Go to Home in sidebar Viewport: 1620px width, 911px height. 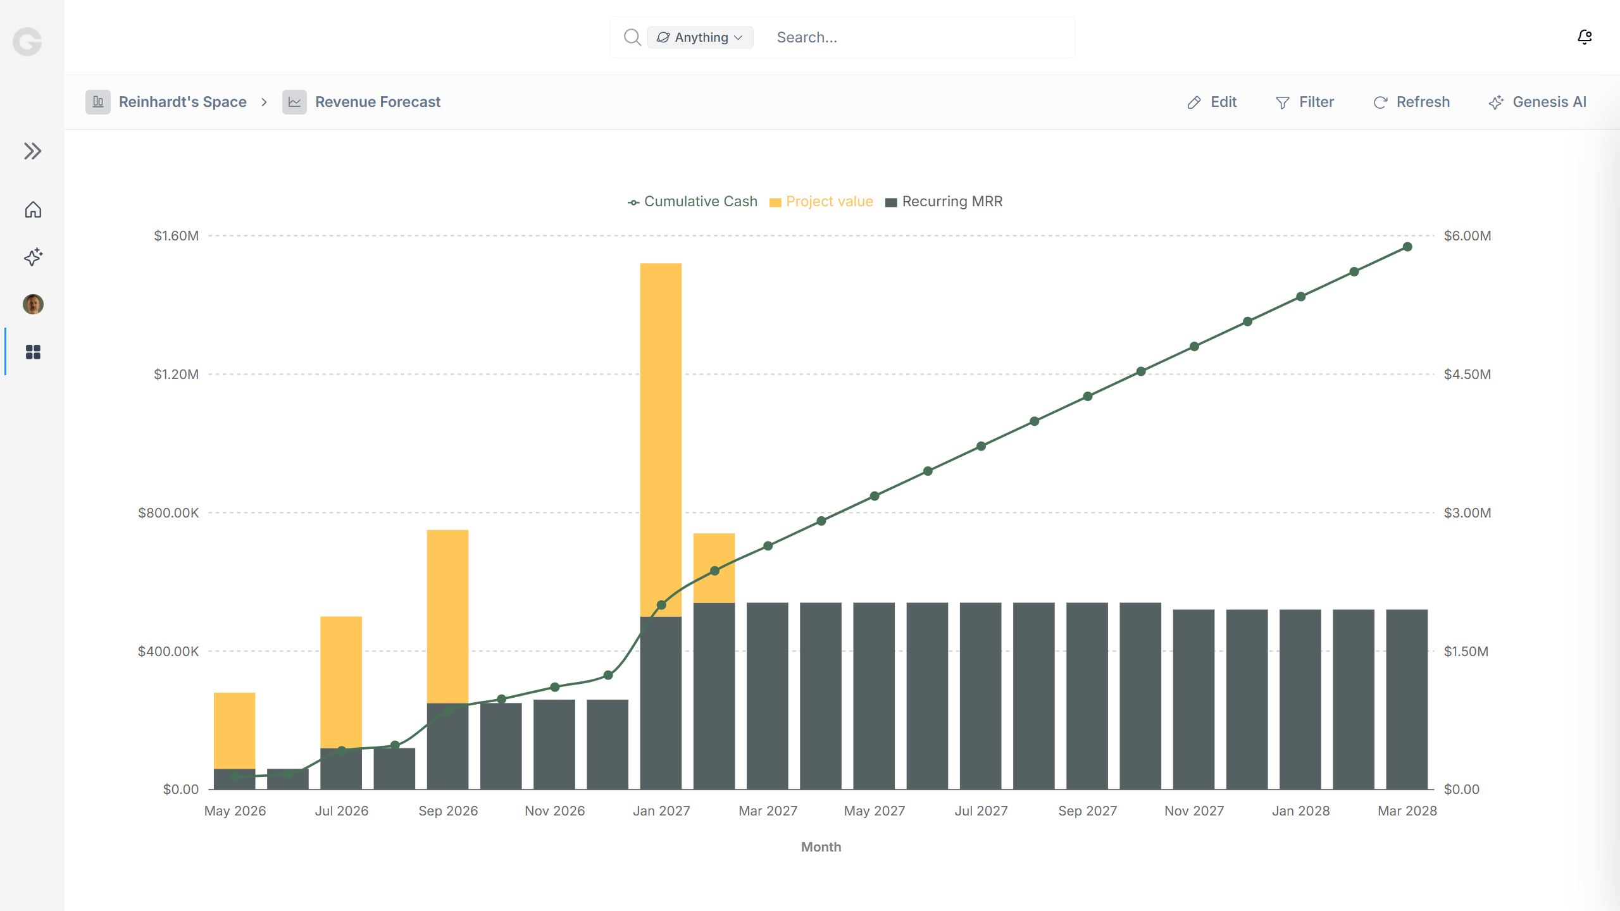click(x=33, y=209)
